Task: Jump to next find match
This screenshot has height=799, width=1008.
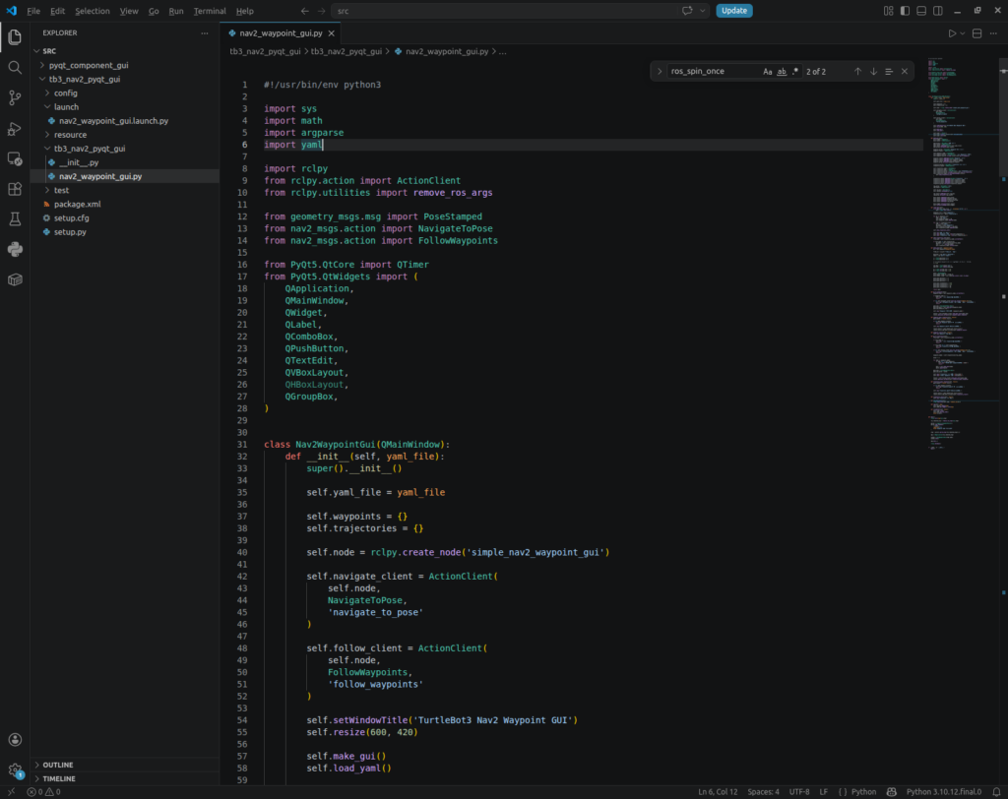Action: (x=873, y=72)
